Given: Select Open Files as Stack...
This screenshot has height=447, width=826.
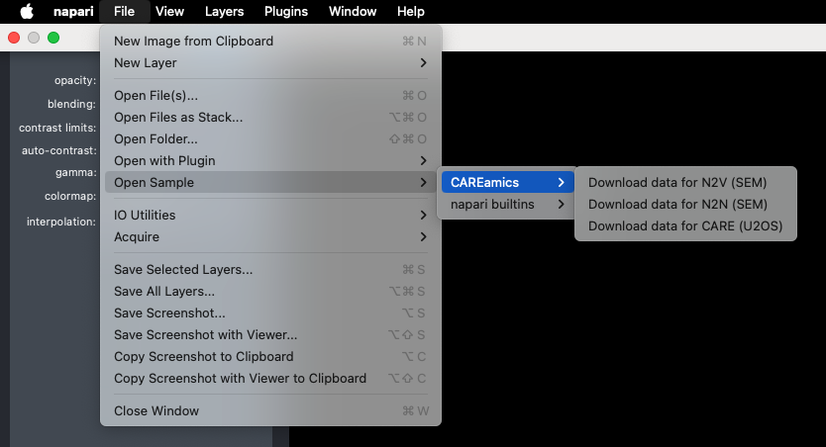Looking at the screenshot, I should click(177, 117).
